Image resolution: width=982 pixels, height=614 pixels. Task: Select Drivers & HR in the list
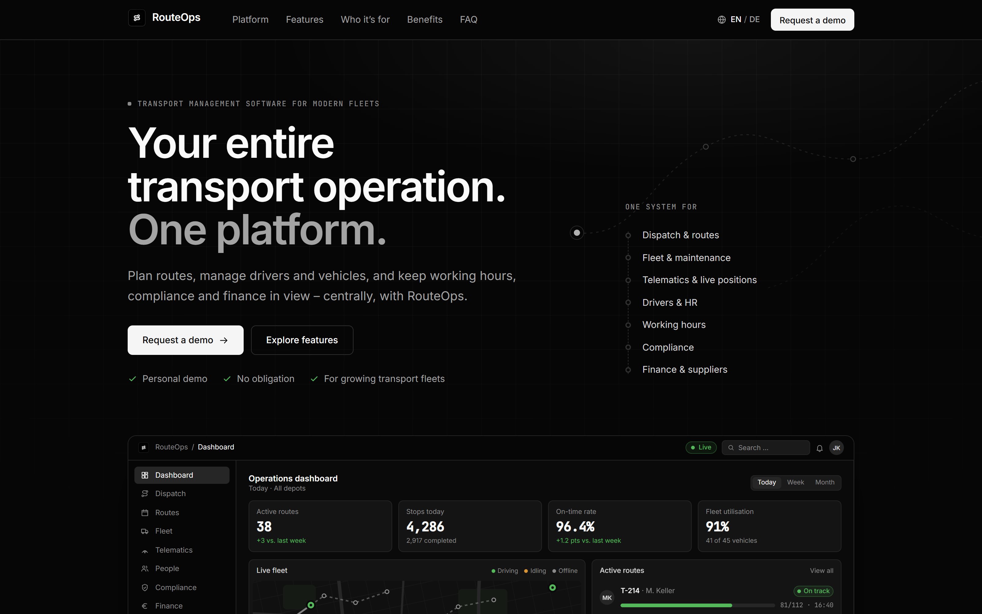pos(670,302)
